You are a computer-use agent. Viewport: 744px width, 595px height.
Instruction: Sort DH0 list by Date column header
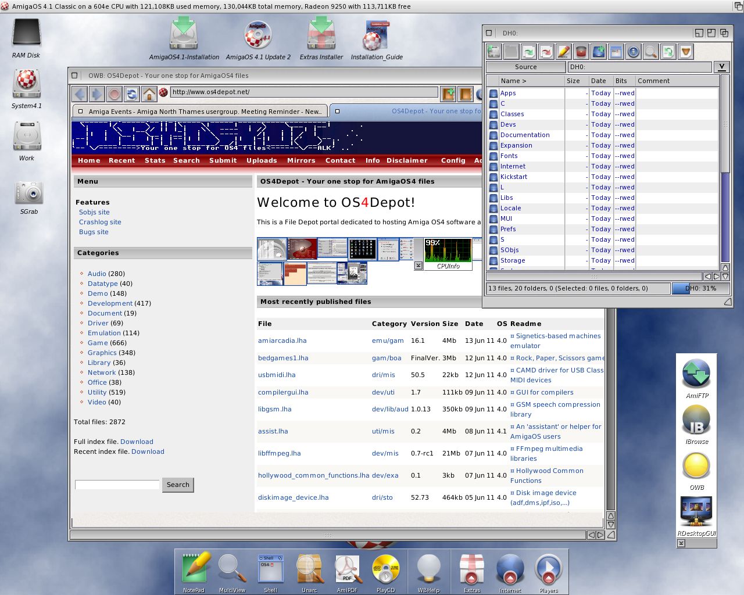[601, 81]
